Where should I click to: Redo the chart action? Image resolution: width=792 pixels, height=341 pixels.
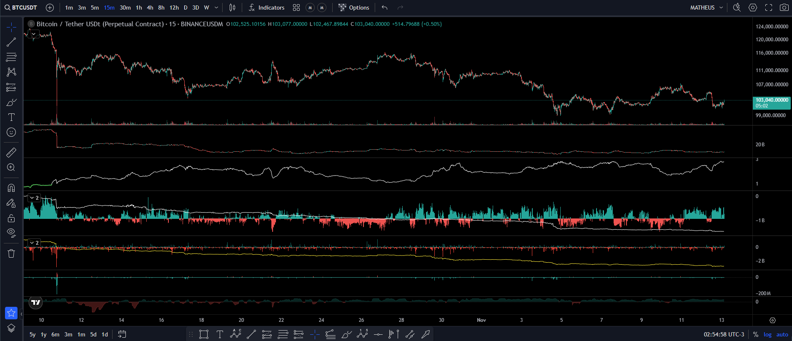tap(400, 8)
